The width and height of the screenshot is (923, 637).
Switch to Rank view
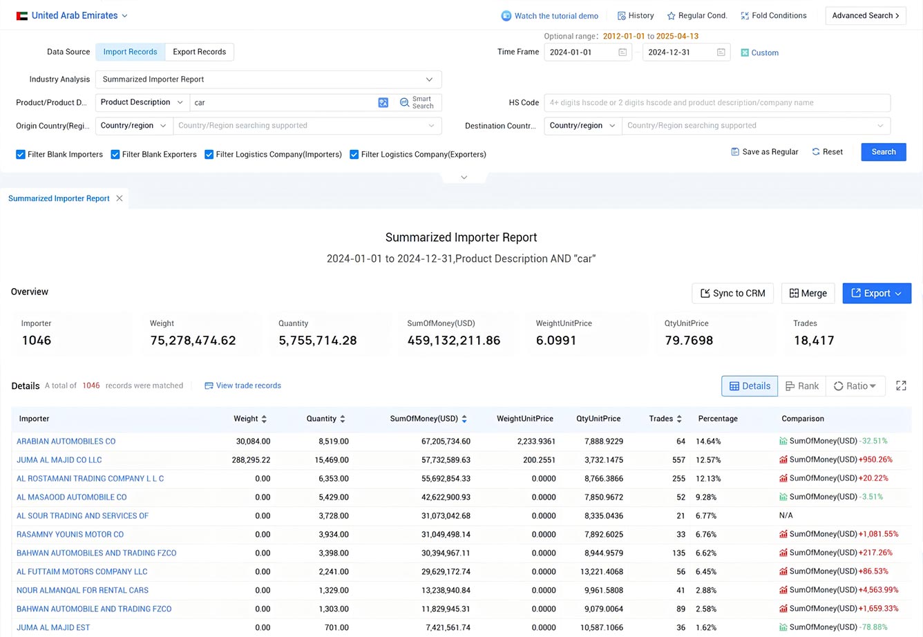coord(802,386)
